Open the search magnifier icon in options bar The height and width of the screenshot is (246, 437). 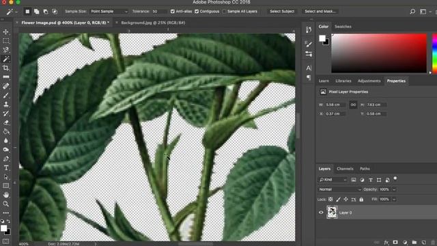[412, 12]
